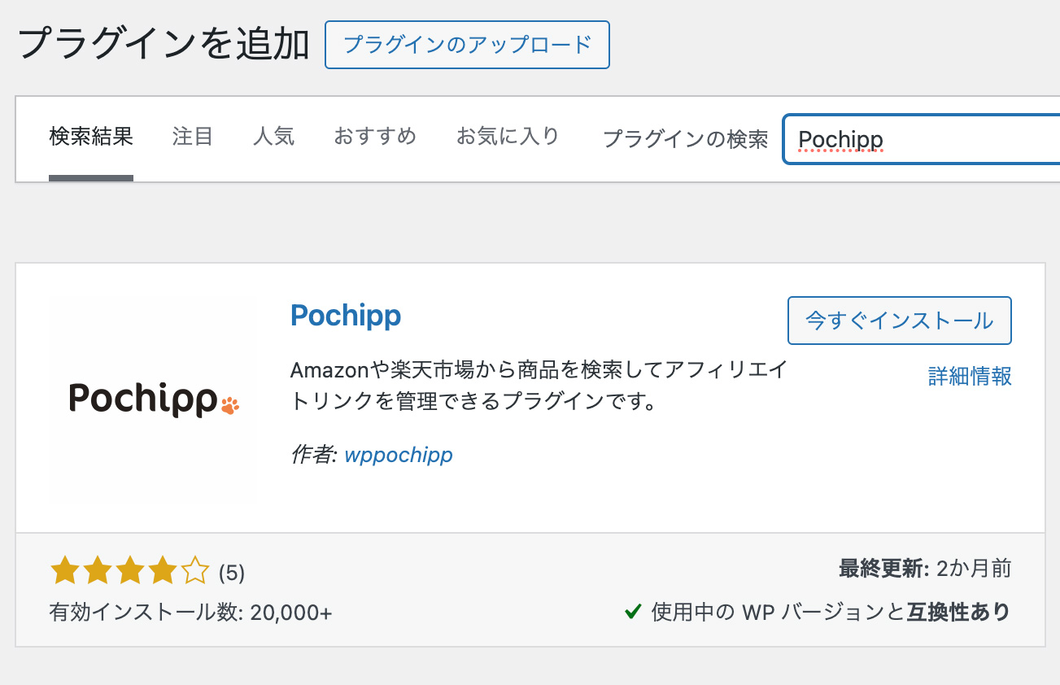Open the プラグインのアップロード button
Viewport: 1060px width, 685px height.
click(467, 44)
